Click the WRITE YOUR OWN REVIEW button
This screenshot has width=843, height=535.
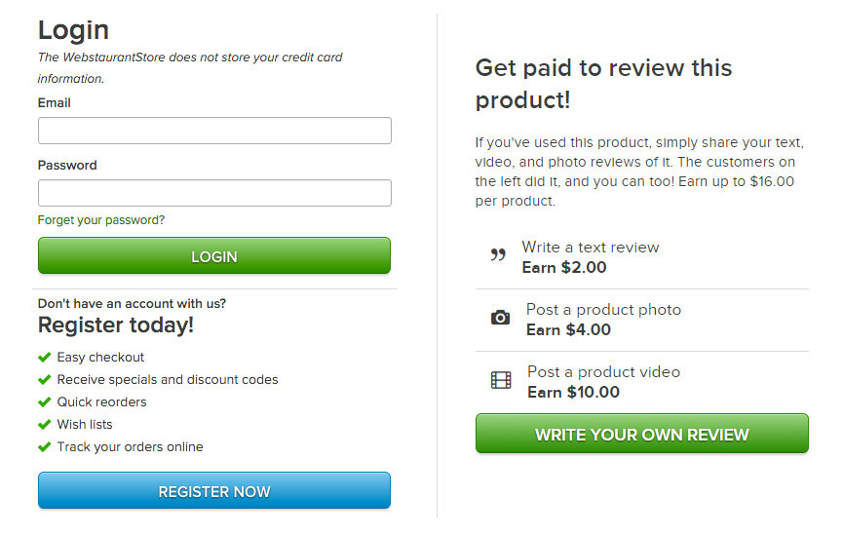point(642,434)
